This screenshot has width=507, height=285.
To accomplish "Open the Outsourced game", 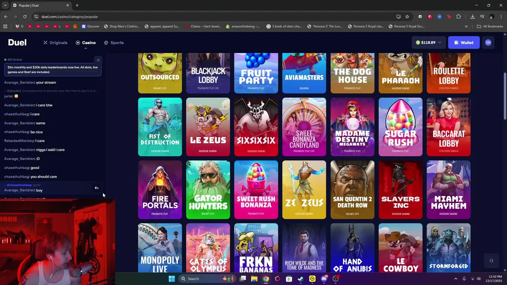I will click(x=160, y=73).
